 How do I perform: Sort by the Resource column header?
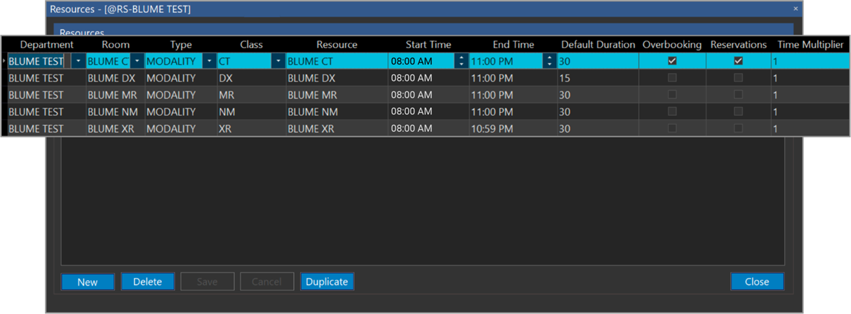point(337,44)
